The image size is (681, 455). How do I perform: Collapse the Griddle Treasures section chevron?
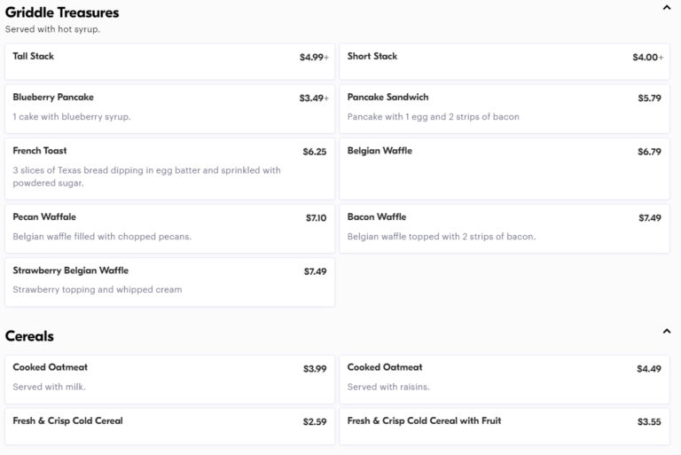coord(667,7)
